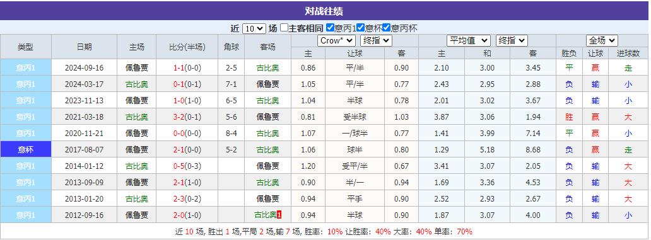Click the 胜负 column header
The image size is (651, 240).
tap(569, 53)
